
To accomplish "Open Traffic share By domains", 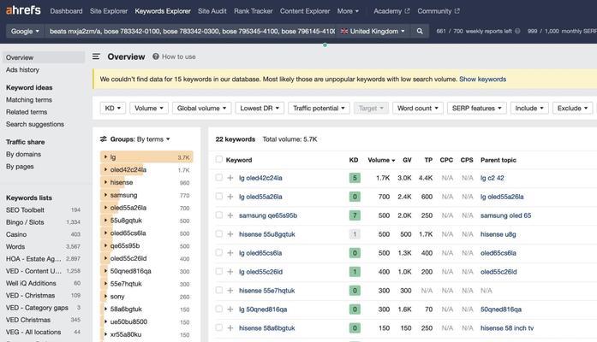I will [x=24, y=154].
